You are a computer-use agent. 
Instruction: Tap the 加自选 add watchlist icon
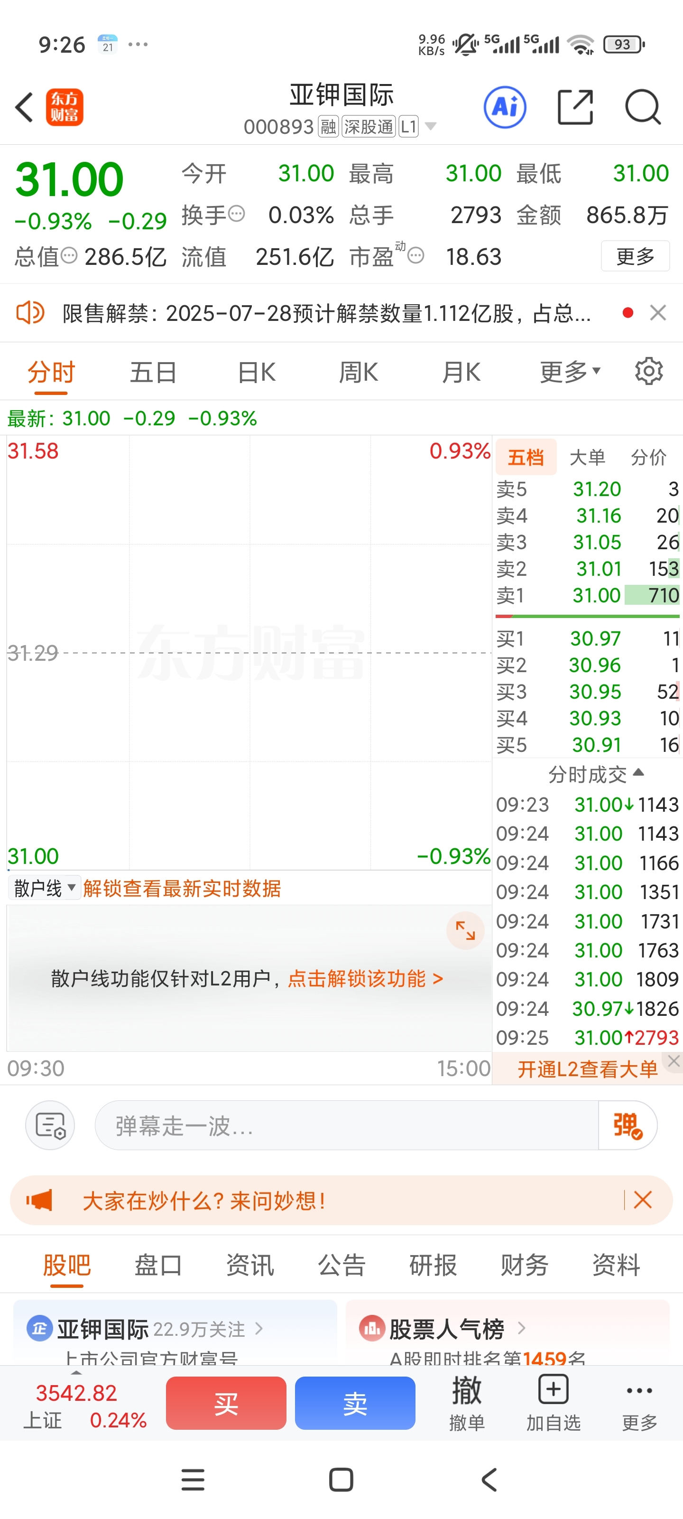click(x=554, y=1404)
